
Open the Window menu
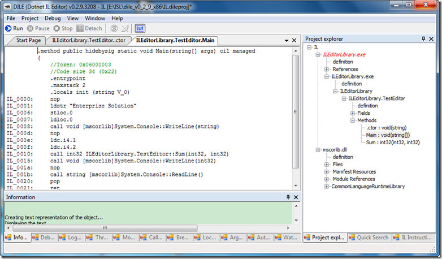(95, 18)
